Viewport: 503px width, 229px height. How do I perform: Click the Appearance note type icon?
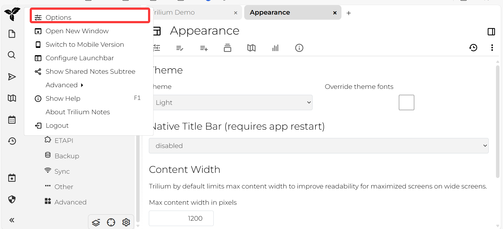157,31
